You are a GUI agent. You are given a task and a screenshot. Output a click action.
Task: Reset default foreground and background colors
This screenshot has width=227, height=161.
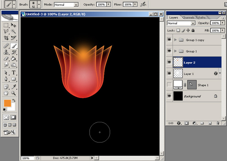coord(5,110)
